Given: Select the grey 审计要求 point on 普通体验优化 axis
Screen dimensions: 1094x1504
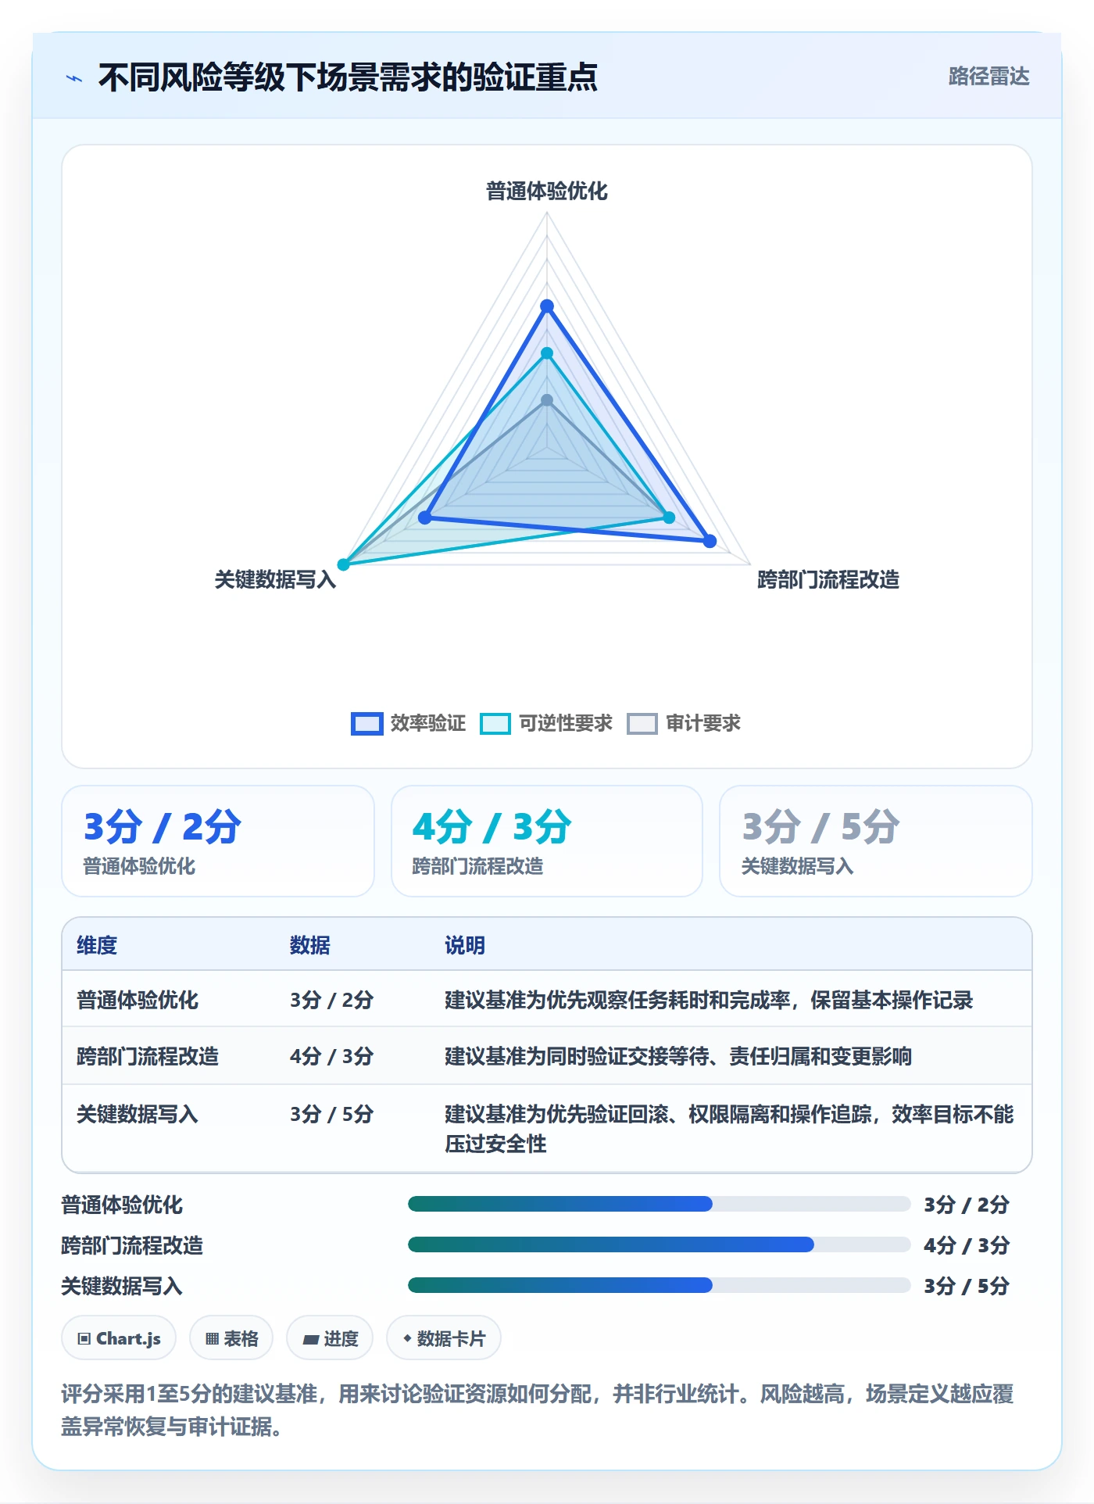Looking at the screenshot, I should point(547,400).
